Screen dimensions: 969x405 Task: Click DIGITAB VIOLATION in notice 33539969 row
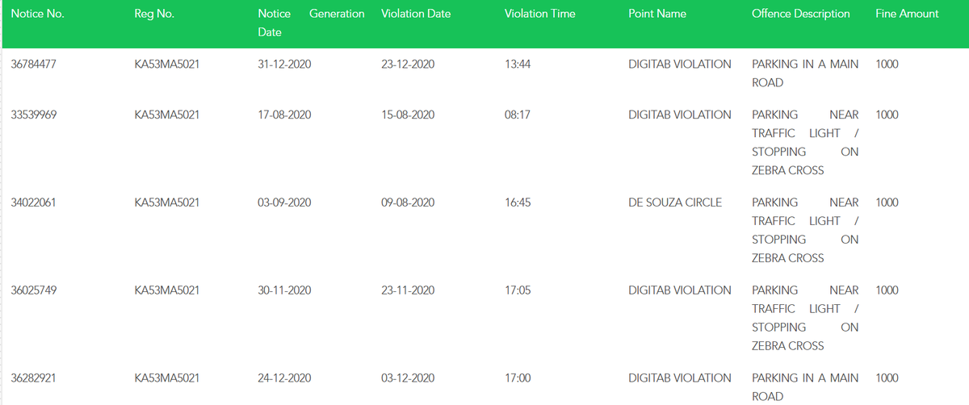coord(680,115)
